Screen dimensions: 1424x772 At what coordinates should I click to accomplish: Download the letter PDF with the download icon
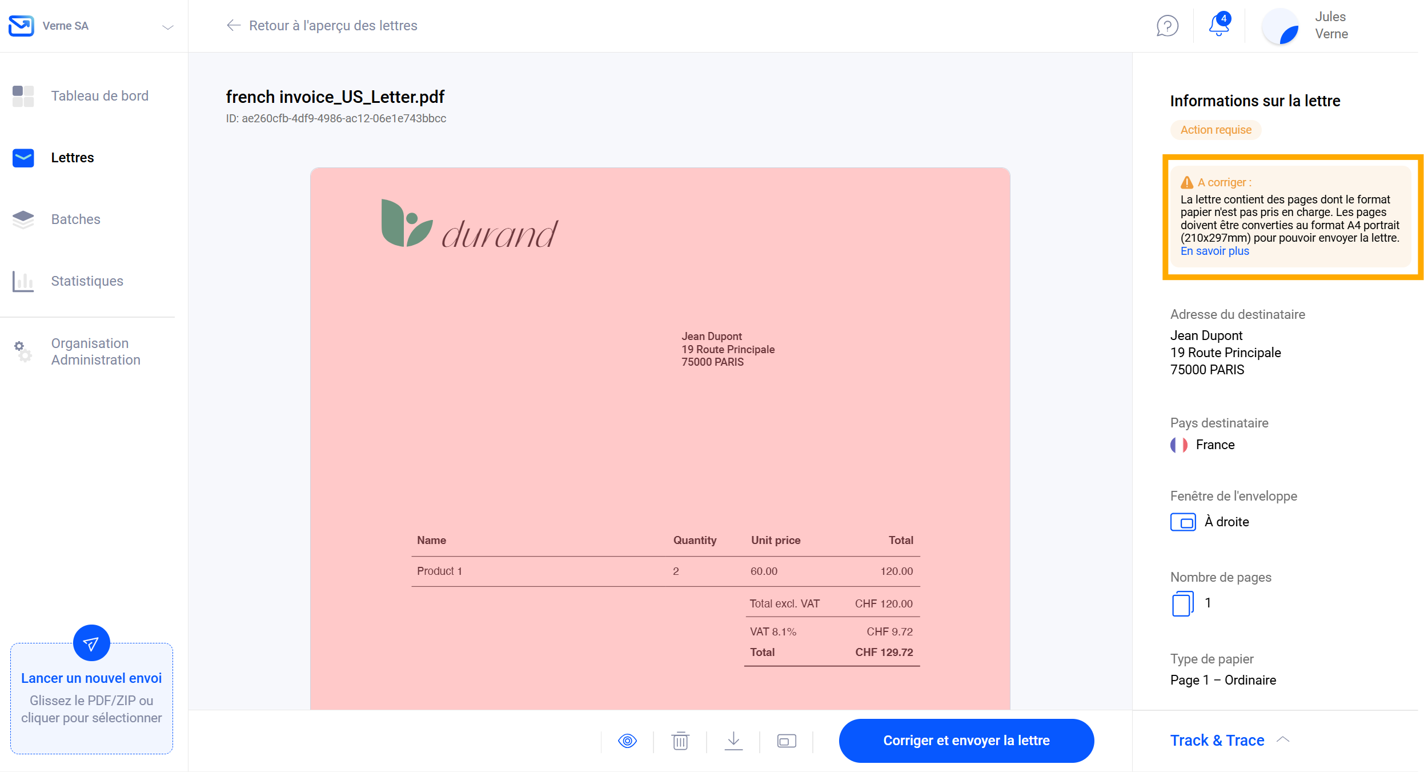coord(733,741)
